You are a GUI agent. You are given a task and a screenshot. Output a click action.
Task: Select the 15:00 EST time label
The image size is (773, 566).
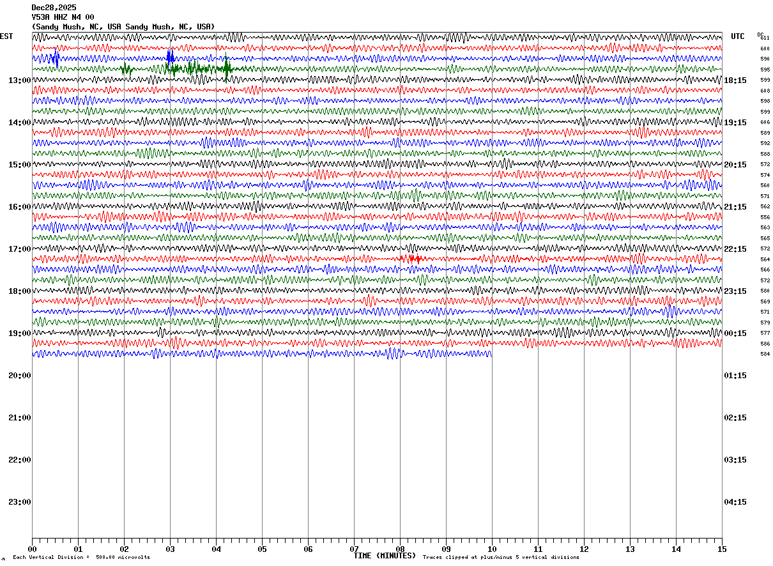tap(20, 165)
